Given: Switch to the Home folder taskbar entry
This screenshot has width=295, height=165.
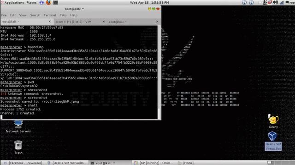Looking at the screenshot, I should 186,163.
